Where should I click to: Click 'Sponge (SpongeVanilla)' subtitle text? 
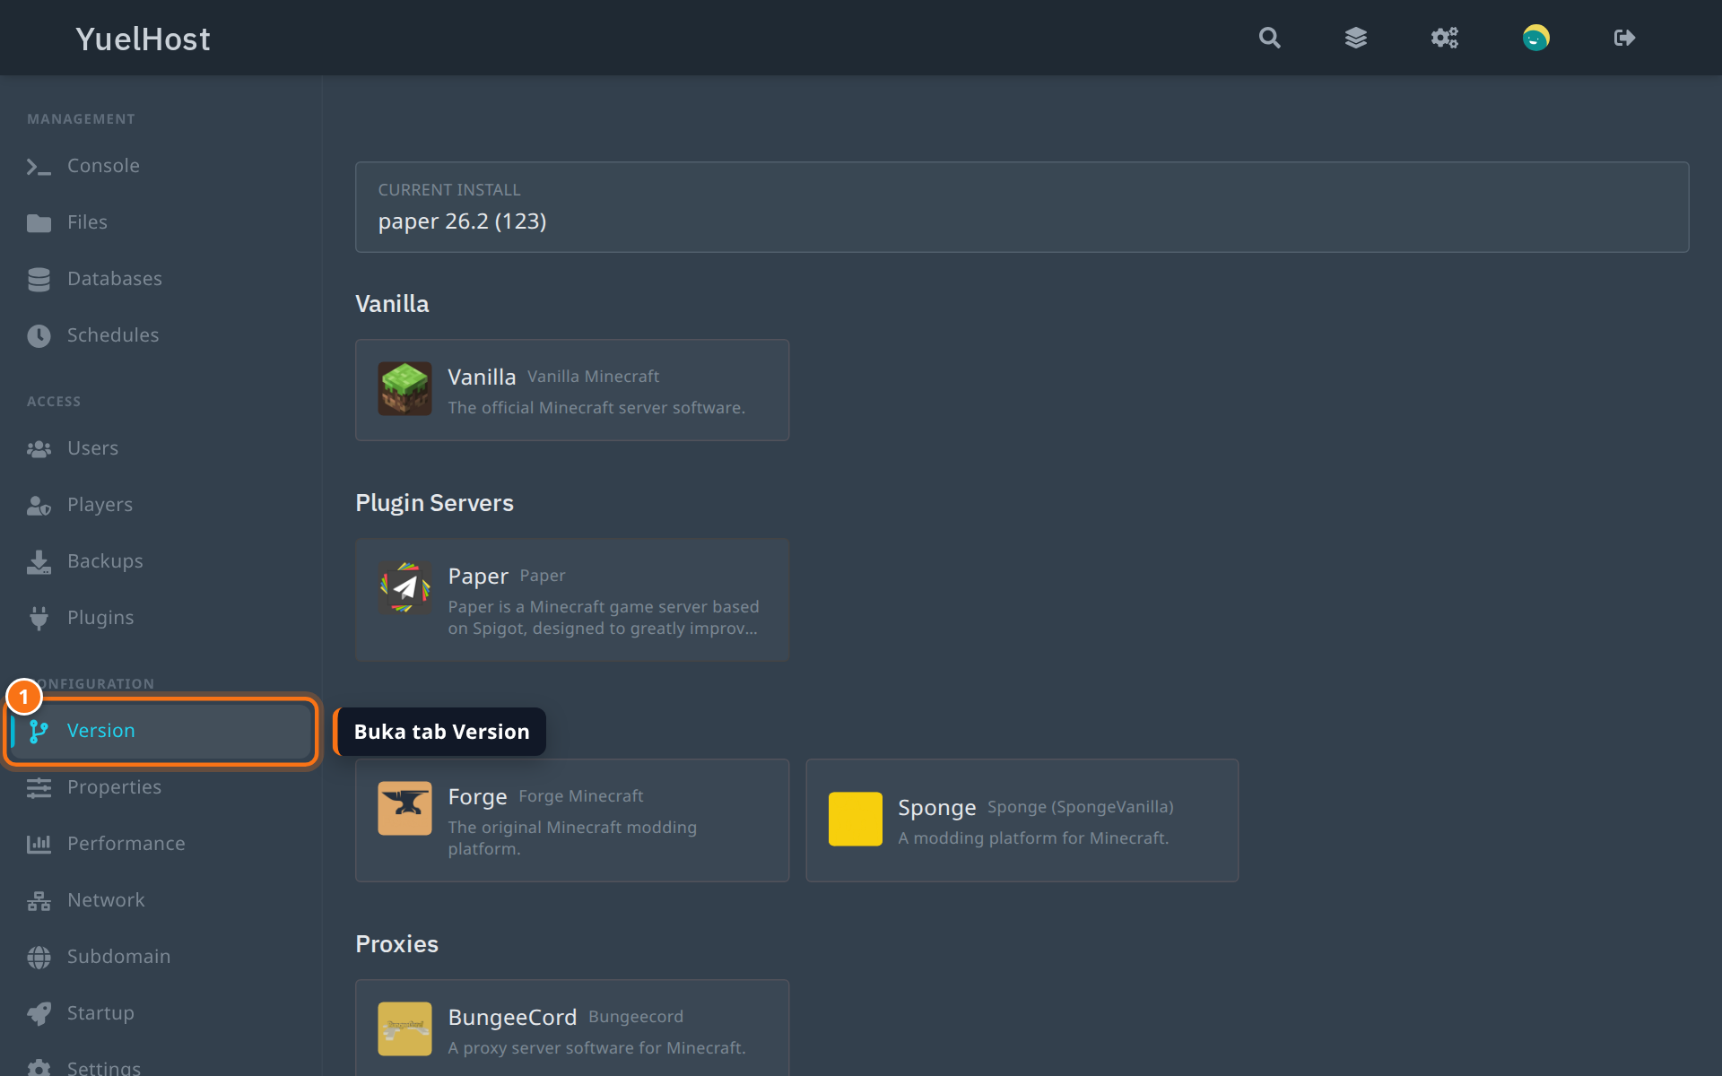click(1080, 807)
